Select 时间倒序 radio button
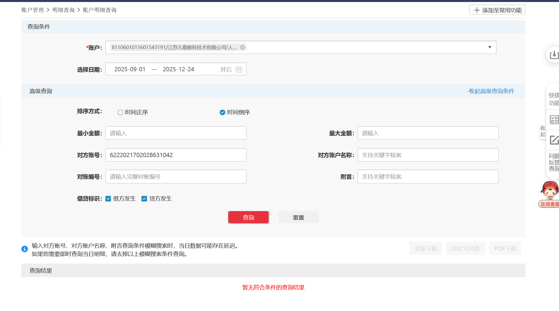The image size is (559, 311). pos(222,112)
